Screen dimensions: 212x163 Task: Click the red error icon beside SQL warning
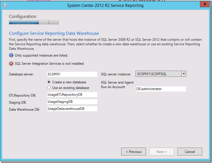(x=11, y=63)
